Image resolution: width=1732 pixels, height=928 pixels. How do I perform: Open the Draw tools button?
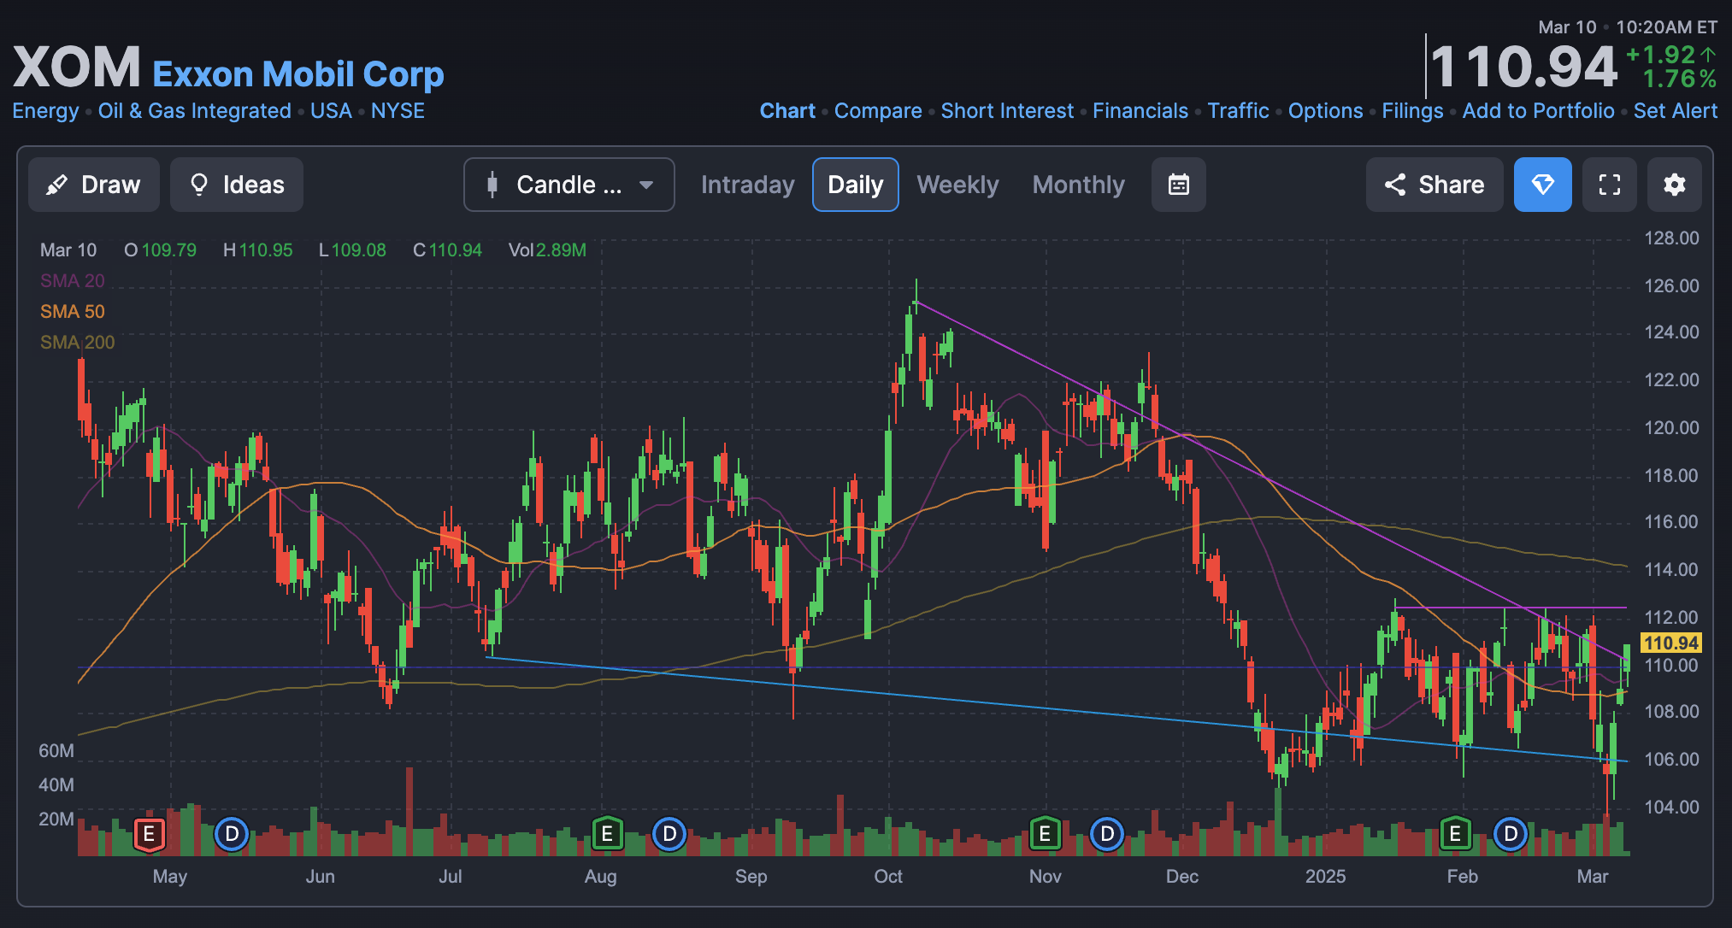pos(93,185)
